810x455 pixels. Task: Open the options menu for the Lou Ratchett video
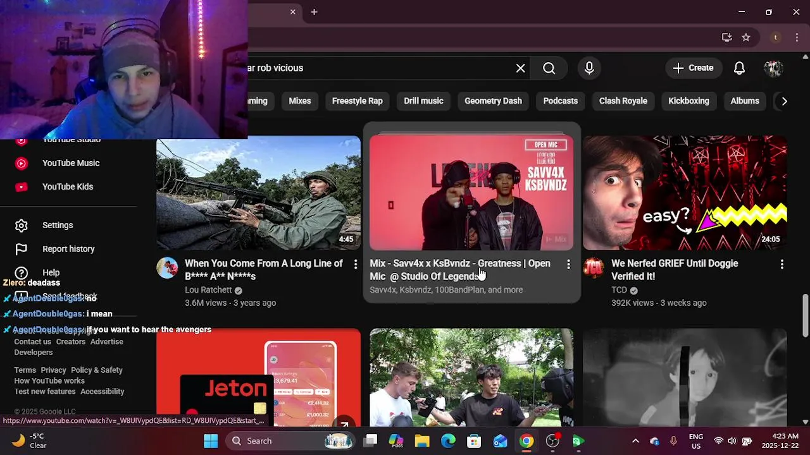click(355, 264)
